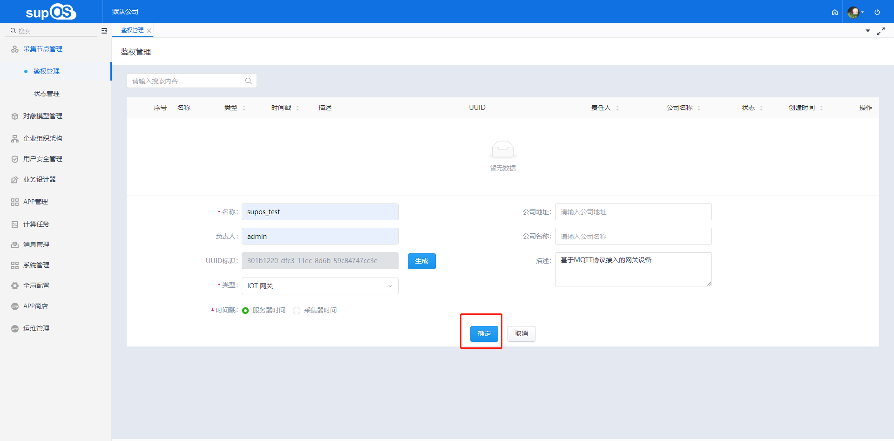Focus the 请输入搜索内容 search box
This screenshot has width=894, height=441.
click(x=191, y=81)
